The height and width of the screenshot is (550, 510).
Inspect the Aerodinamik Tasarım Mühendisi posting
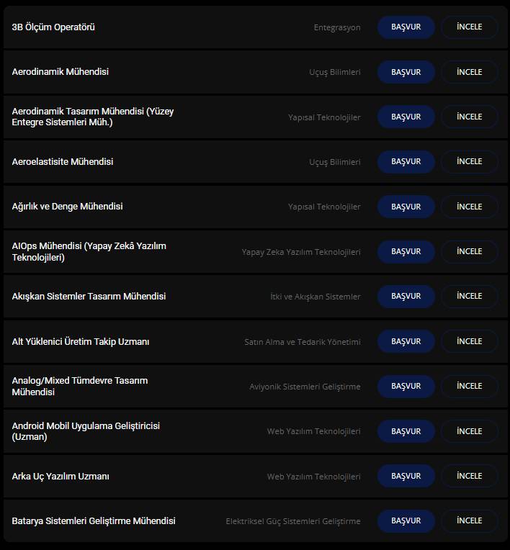tap(469, 117)
